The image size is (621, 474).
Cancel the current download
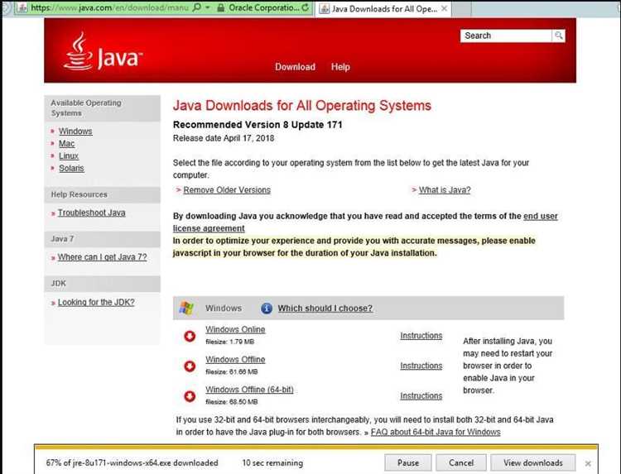coord(461,462)
